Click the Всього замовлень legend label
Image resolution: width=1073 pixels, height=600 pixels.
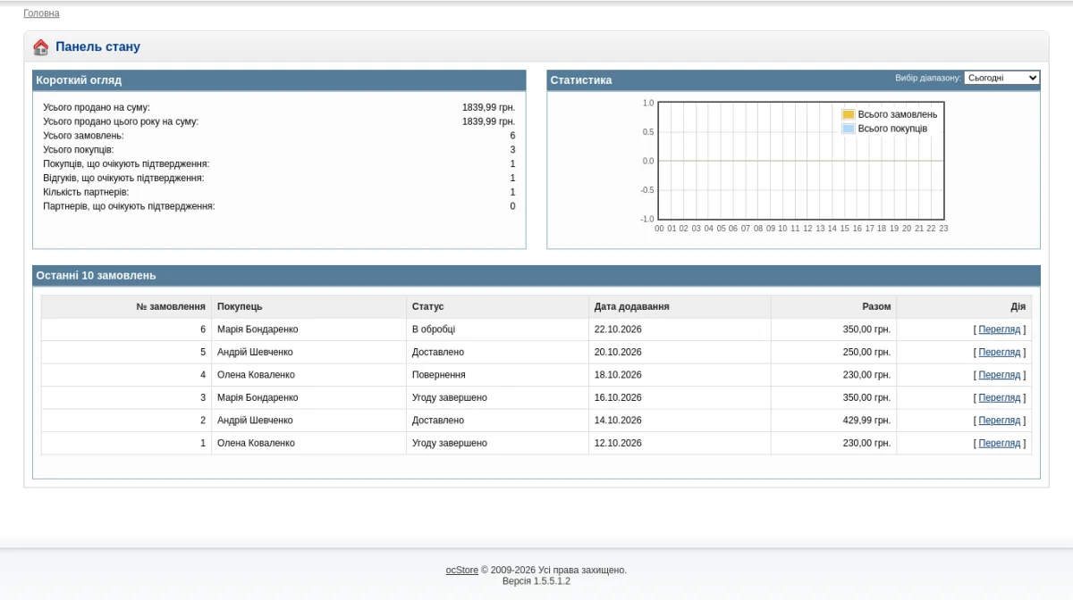coord(898,114)
